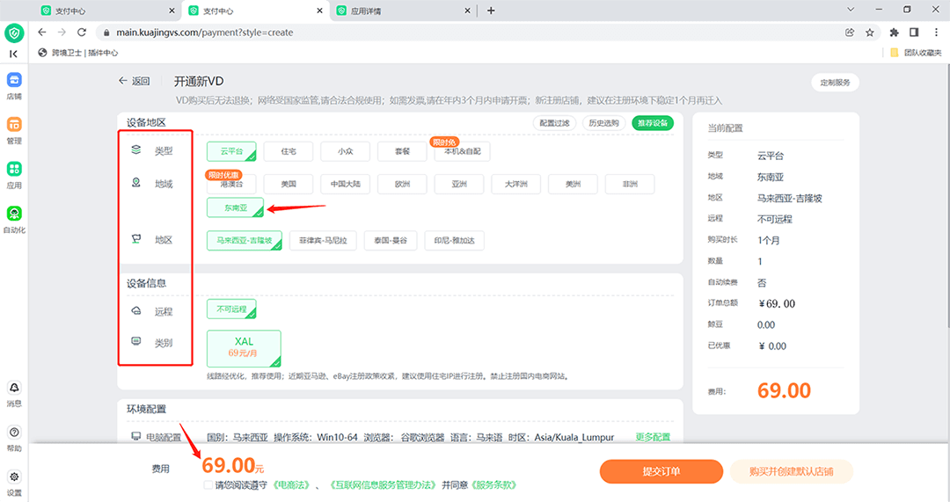This screenshot has width=950, height=502.
Task: Expand 更多配置 in environment configuration
Action: [653, 437]
